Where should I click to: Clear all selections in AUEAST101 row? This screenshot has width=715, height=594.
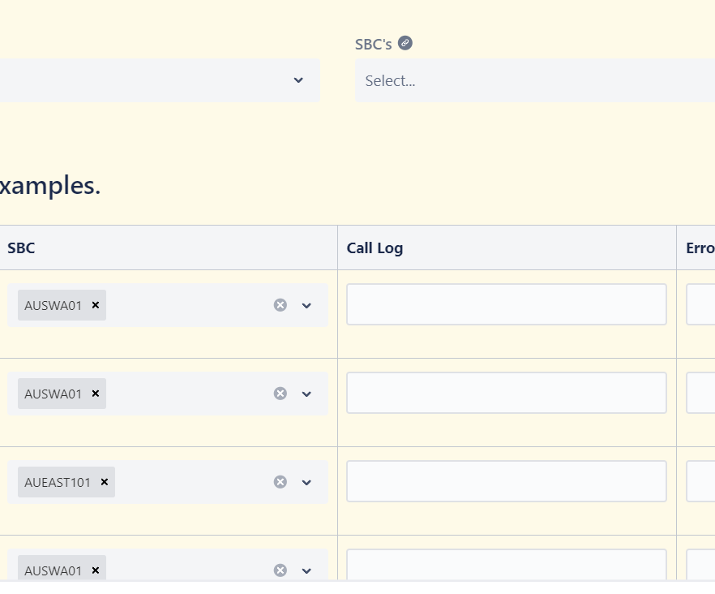pyautogui.click(x=280, y=482)
